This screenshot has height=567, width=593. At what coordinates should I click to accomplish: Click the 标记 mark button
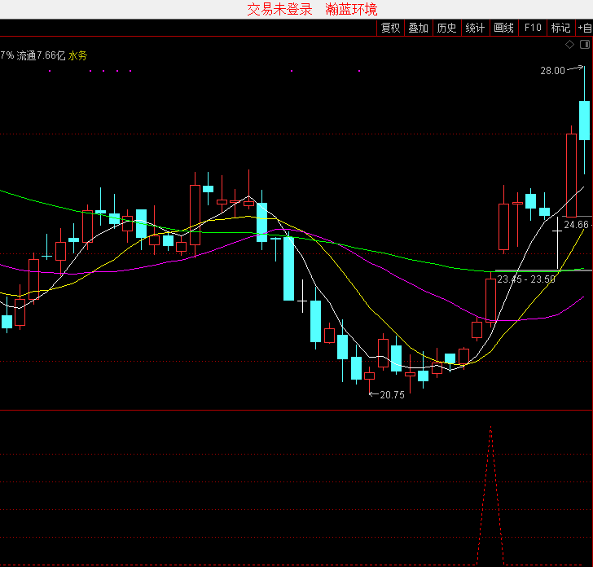tap(560, 28)
